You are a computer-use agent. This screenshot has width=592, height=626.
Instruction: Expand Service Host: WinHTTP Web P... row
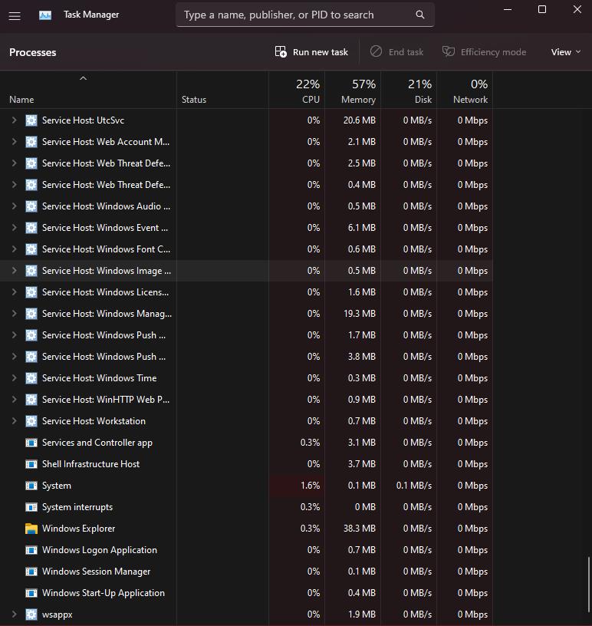(x=15, y=399)
